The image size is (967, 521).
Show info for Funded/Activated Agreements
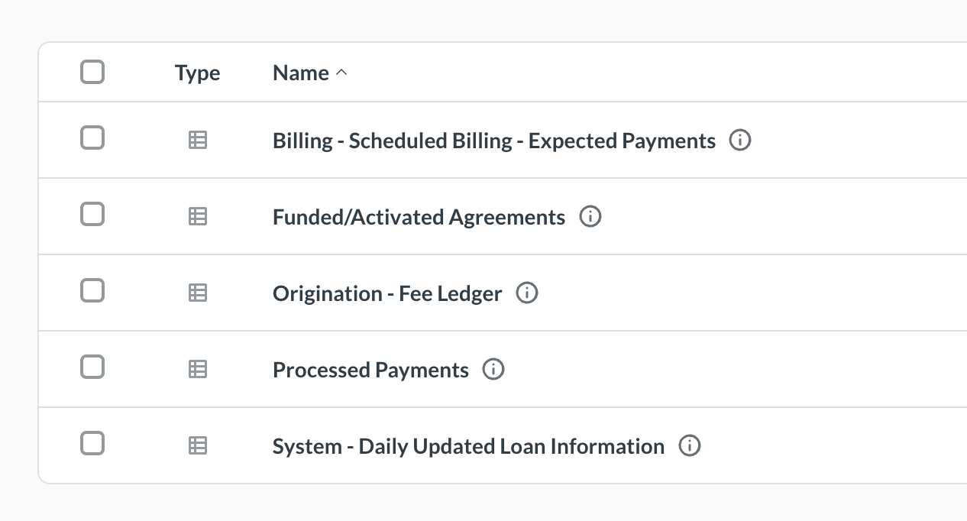point(590,217)
